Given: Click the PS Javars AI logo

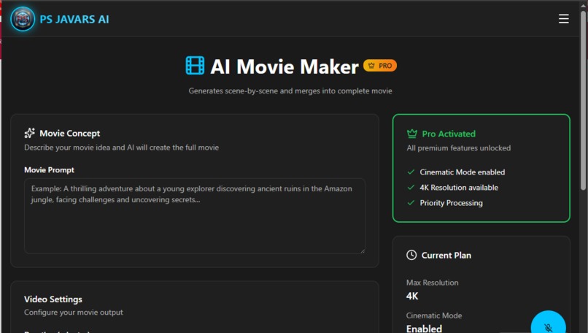Looking at the screenshot, I should point(23,19).
